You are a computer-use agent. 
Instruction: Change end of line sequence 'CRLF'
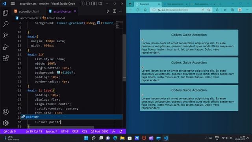click(75, 131)
